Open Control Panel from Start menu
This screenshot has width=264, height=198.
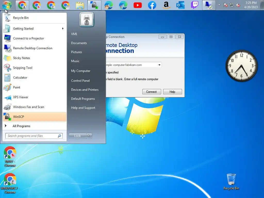coord(80,81)
